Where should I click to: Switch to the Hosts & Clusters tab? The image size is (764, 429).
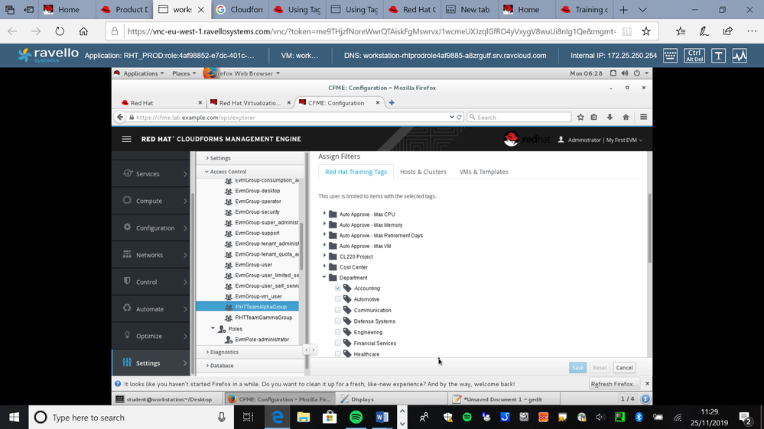pyautogui.click(x=423, y=172)
